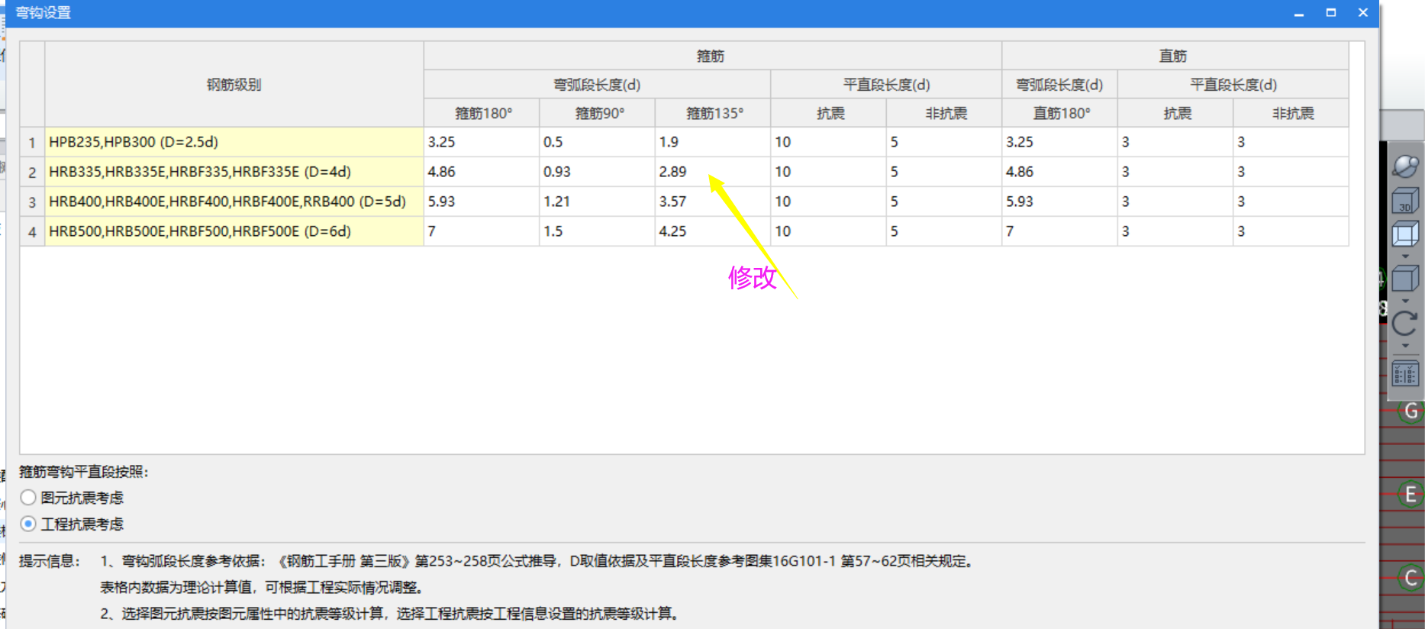Click the 钢筋级别 column header

click(234, 84)
